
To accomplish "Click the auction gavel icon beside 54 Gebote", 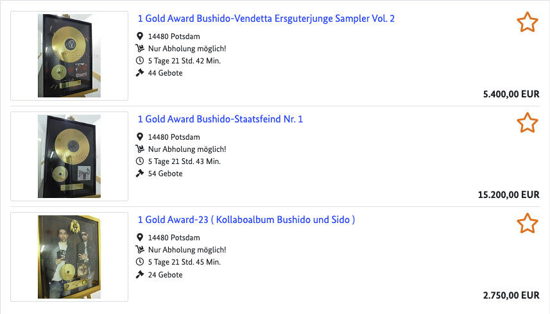I will coord(141,174).
